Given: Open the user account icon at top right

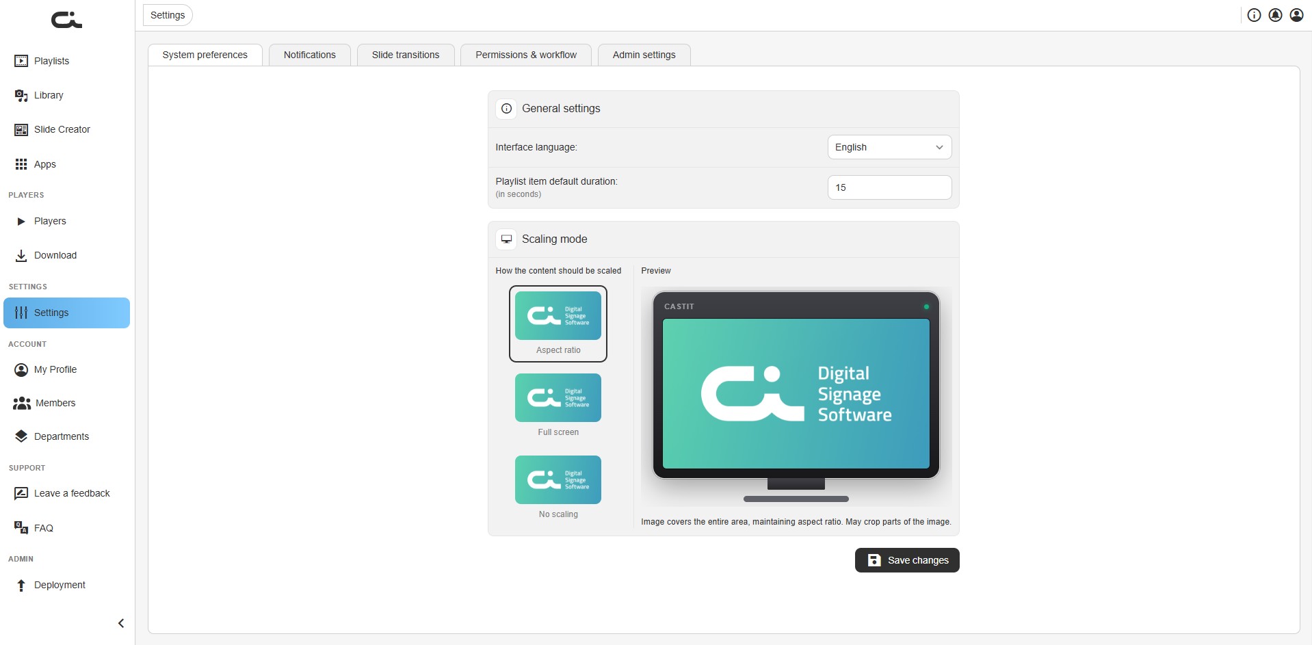Looking at the screenshot, I should coord(1296,15).
